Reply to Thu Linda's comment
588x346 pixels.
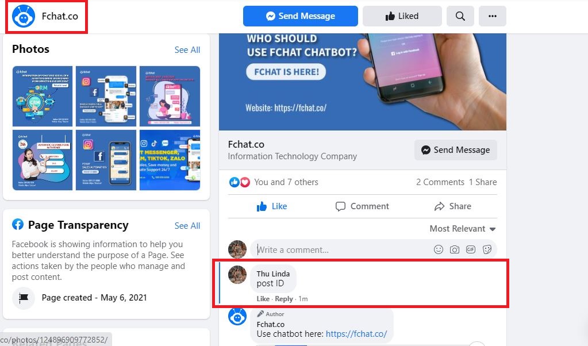(284, 299)
